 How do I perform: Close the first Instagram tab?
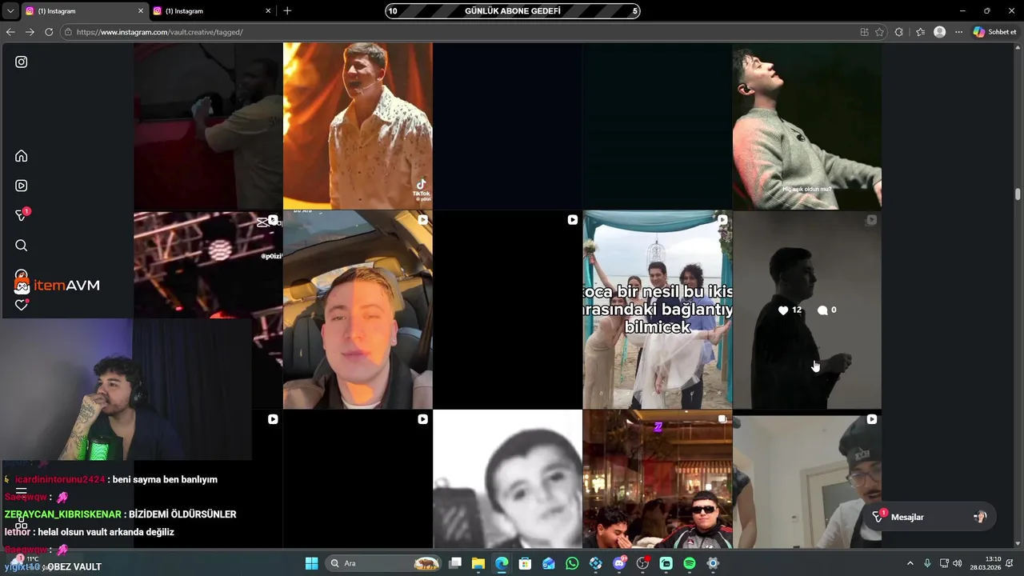point(141,11)
